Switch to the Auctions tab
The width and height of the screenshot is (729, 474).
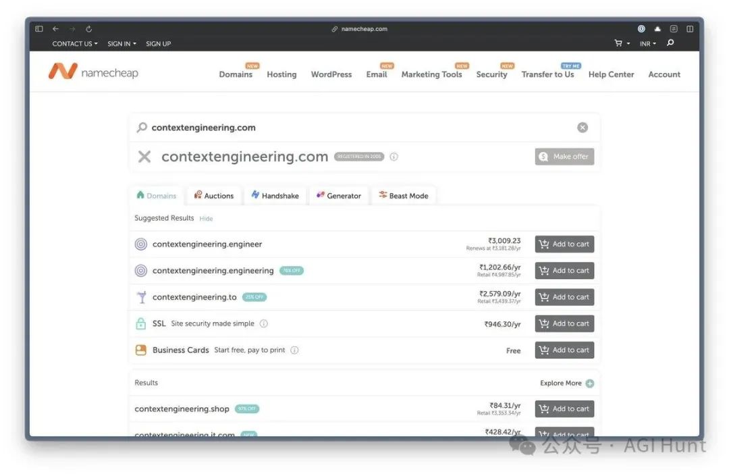pos(214,196)
